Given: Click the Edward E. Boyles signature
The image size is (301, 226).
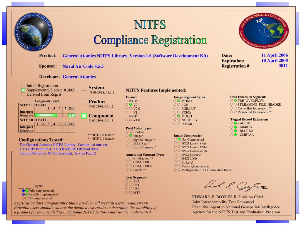Looking at the screenshot, I should (235, 185).
